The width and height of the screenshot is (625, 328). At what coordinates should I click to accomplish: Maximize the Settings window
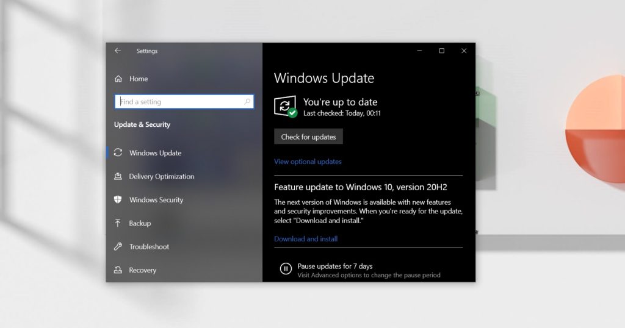point(441,51)
